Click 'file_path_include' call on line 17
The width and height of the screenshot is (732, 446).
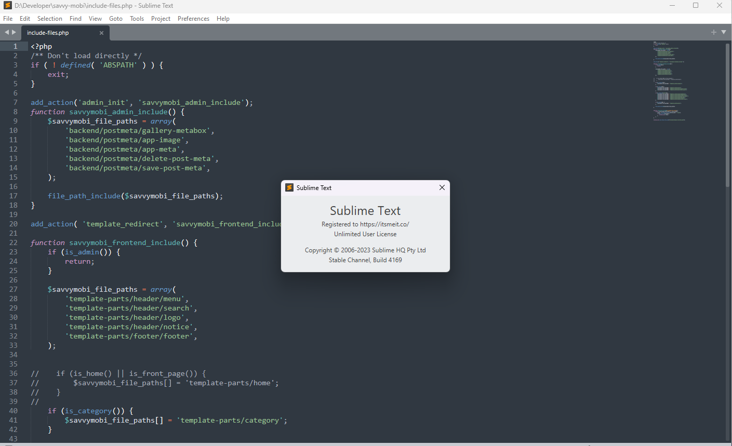(84, 196)
